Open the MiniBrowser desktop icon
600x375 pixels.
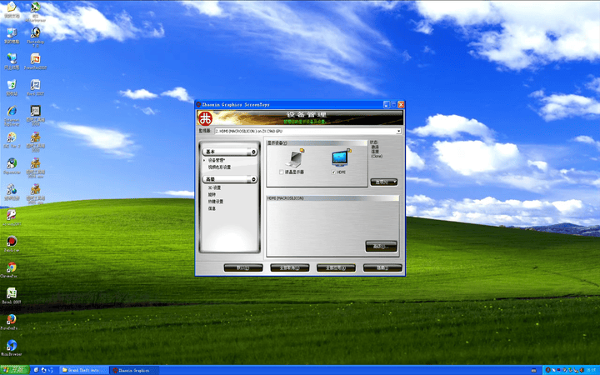[12, 347]
